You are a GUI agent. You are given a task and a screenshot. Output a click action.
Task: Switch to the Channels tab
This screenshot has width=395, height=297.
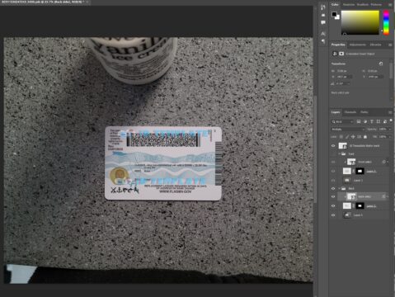click(x=350, y=112)
